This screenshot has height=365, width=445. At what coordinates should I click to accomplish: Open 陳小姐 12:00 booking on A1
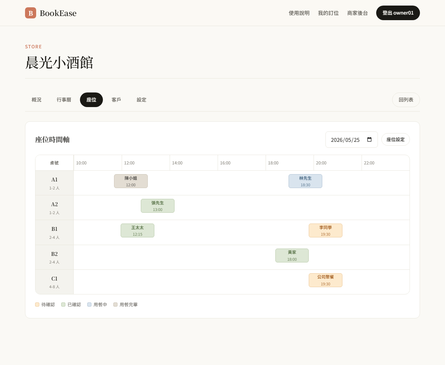131,181
